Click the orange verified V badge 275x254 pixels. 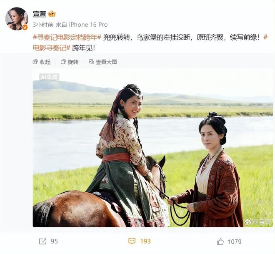(x=25, y=28)
